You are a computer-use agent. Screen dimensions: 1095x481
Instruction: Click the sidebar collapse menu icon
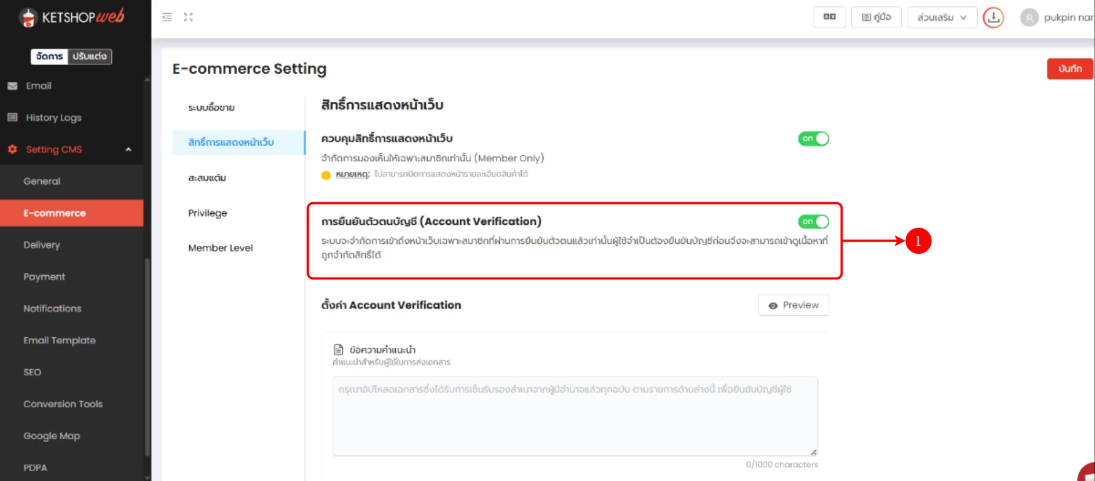coord(167,17)
